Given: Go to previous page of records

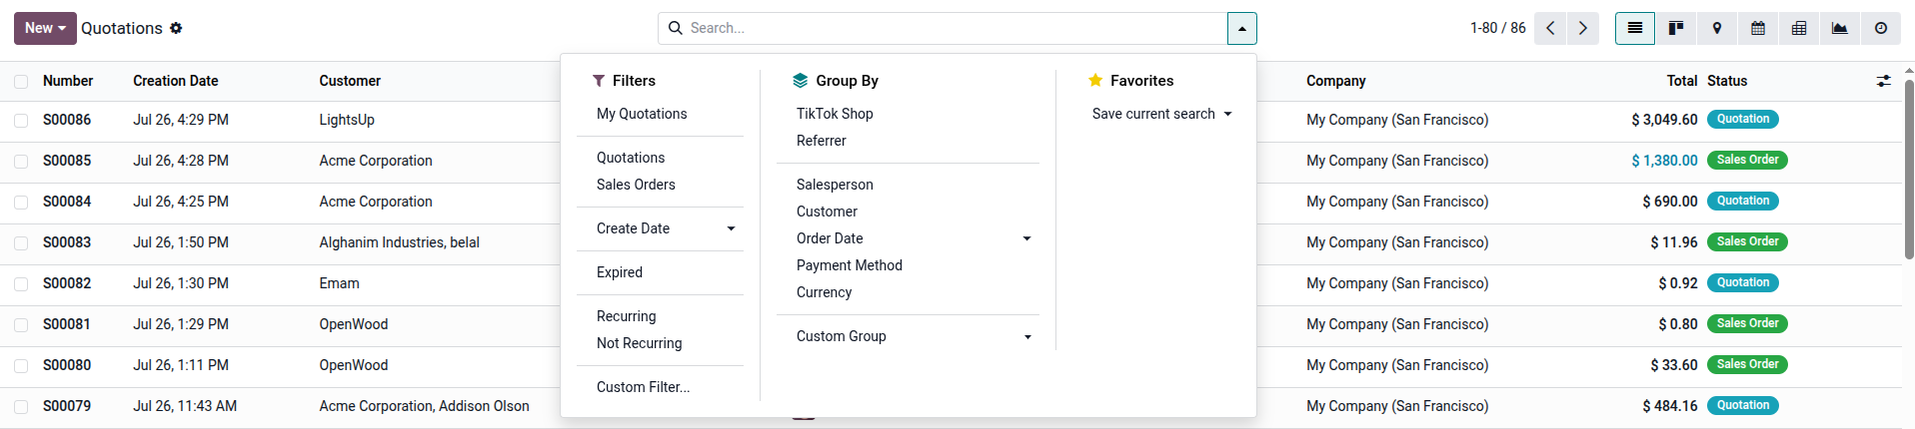Looking at the screenshot, I should click(x=1550, y=28).
